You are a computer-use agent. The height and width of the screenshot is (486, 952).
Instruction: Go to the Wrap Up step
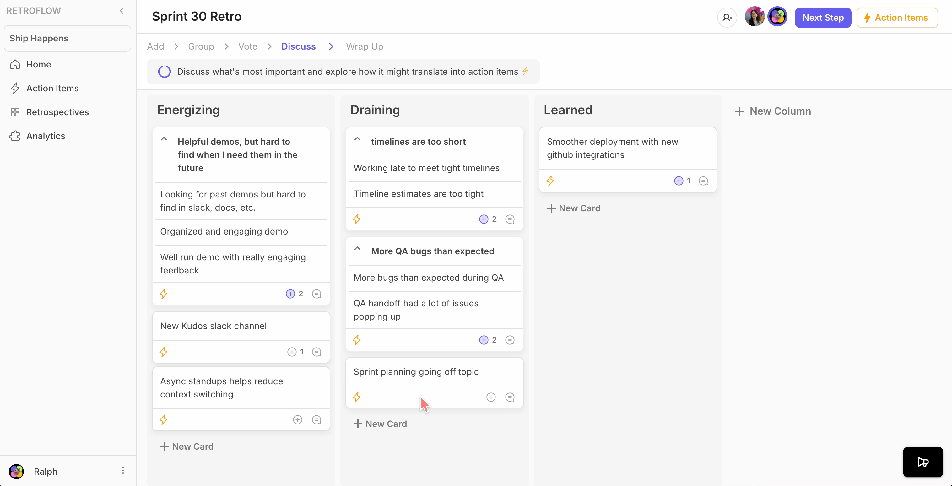tap(365, 46)
